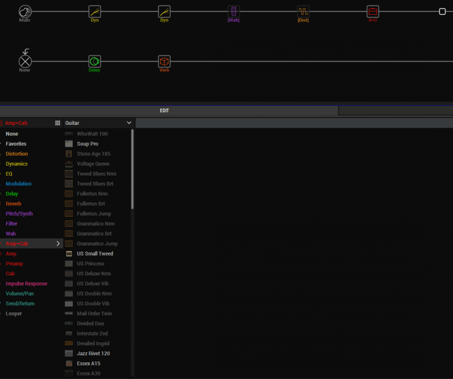453x379 pixels.
Task: Select the US Double Nrm model name
Action: tap(94, 294)
